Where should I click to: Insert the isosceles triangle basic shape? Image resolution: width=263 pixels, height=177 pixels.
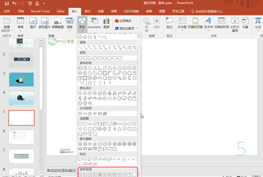95,68
